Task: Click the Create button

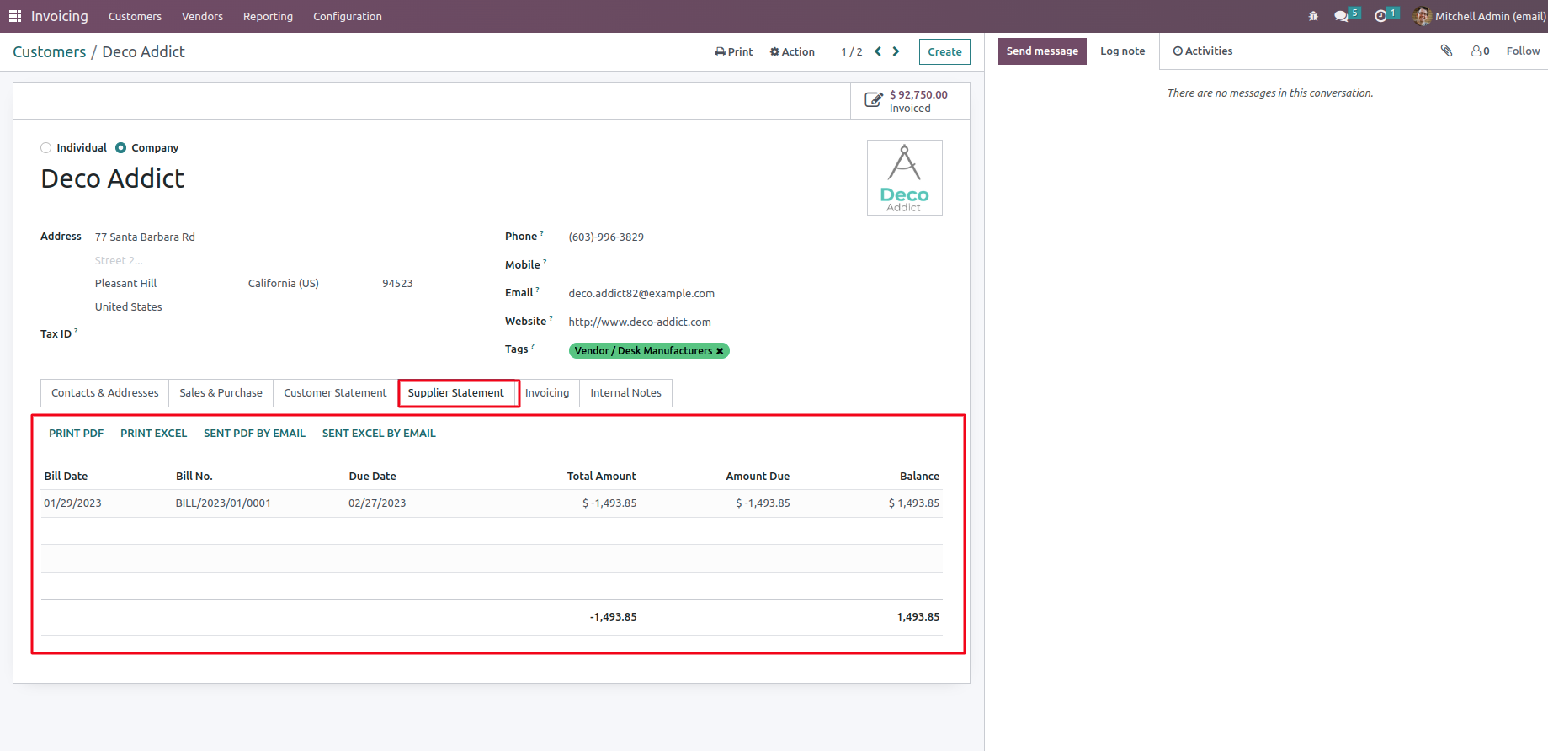Action: (944, 51)
